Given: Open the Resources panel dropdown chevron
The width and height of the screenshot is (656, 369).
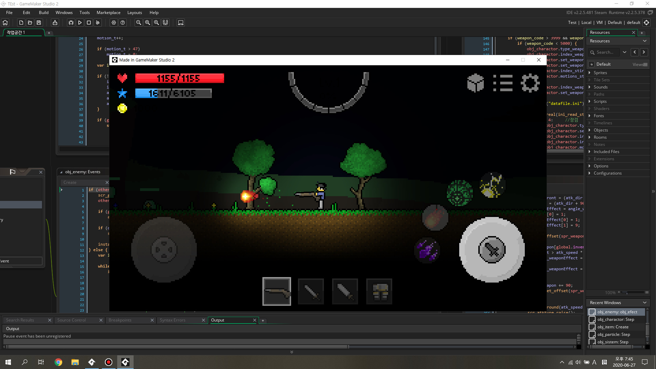Looking at the screenshot, I should click(644, 41).
